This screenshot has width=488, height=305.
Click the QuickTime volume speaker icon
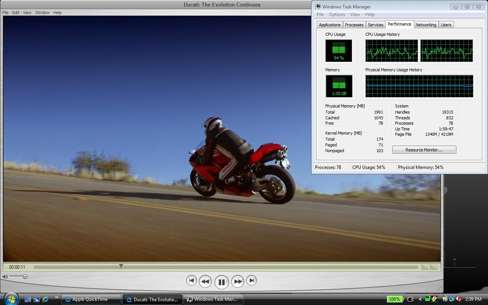pos(5,276)
